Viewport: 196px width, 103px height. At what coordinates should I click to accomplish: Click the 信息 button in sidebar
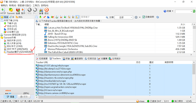coord(11,97)
